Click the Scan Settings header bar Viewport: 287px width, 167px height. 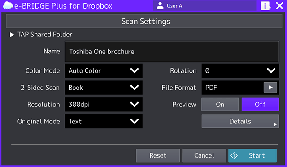[144, 21]
